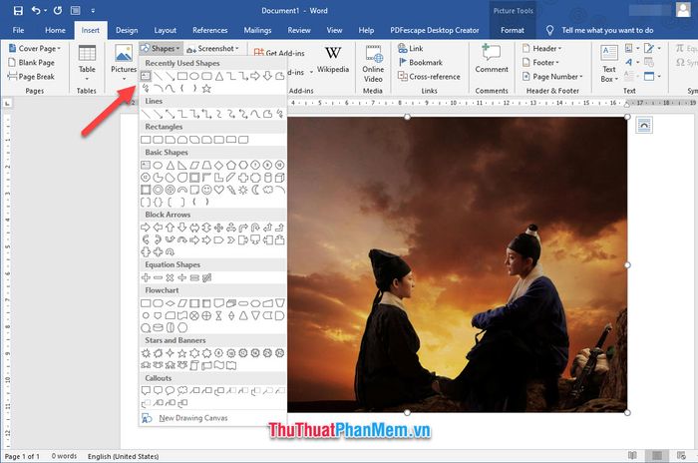Choose the Smiley Face shape in Basic Shapes
The image size is (698, 463).
click(x=206, y=190)
